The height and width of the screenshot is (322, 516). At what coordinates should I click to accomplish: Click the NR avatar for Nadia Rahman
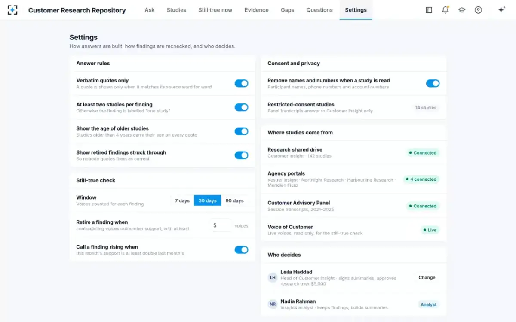pos(273,304)
